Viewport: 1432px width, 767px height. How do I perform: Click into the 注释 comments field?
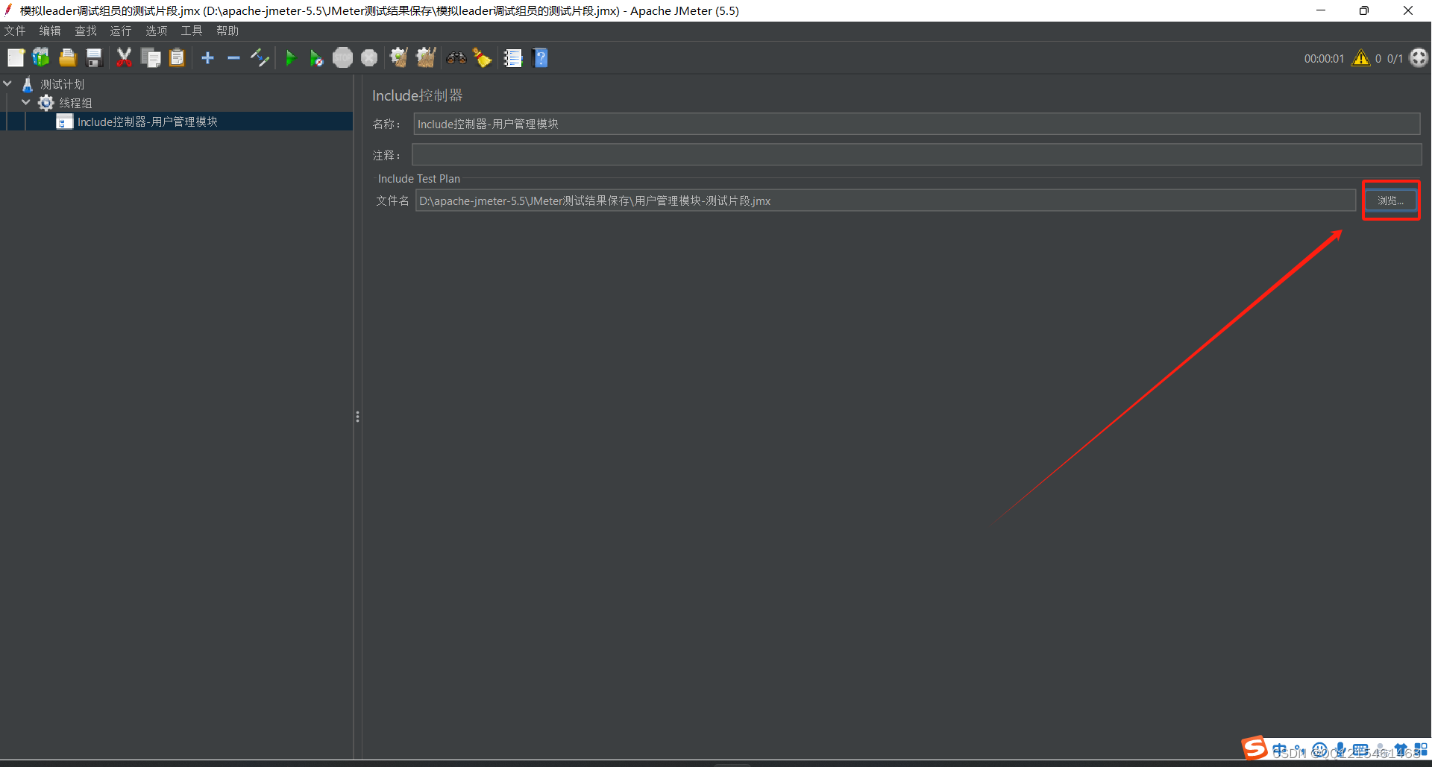click(917, 155)
